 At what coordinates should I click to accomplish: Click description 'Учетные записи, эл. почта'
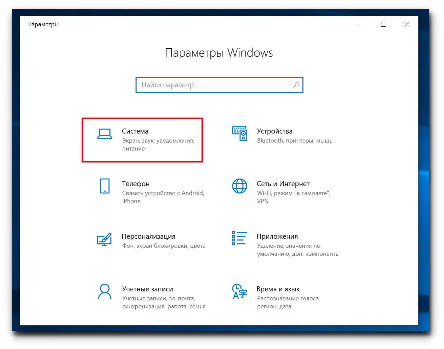(x=164, y=302)
